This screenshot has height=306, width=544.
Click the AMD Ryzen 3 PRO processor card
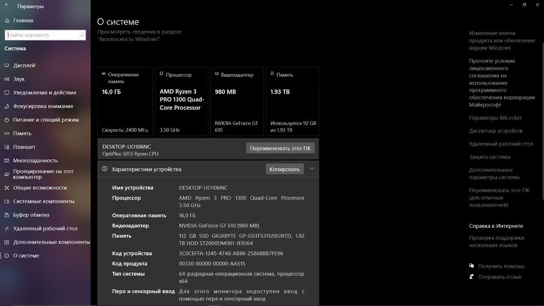point(182,101)
